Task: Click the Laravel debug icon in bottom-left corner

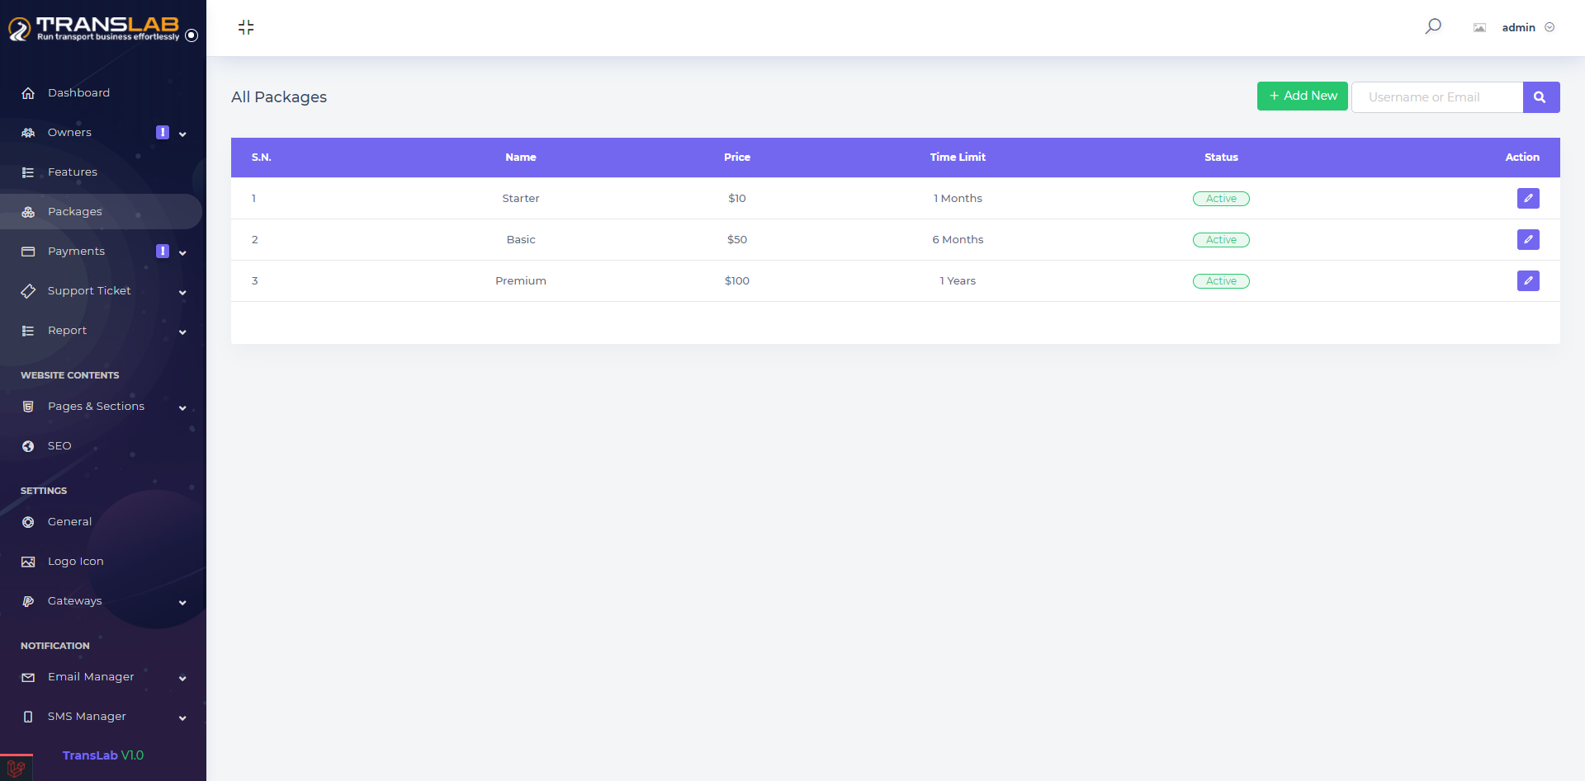Action: pos(16,769)
